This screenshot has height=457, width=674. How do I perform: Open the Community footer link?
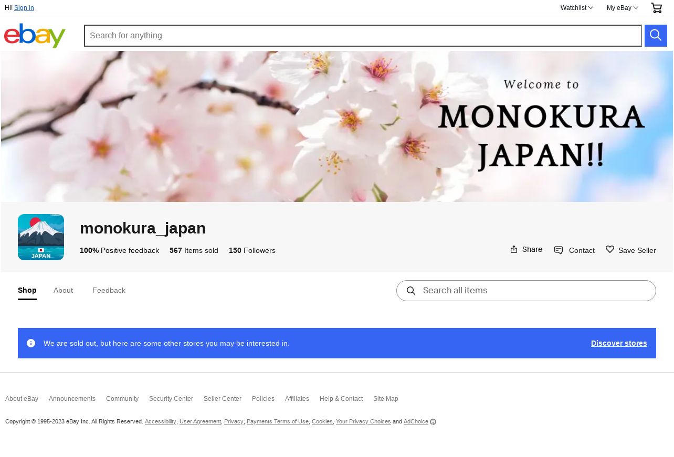click(122, 399)
